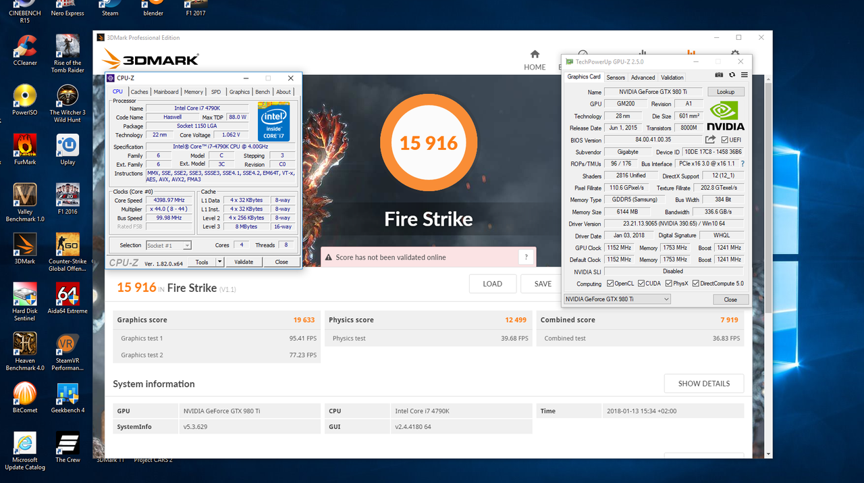Screen dimensions: 864x483
Task: Click SHOW DETAILS under System information
Action: (704, 384)
